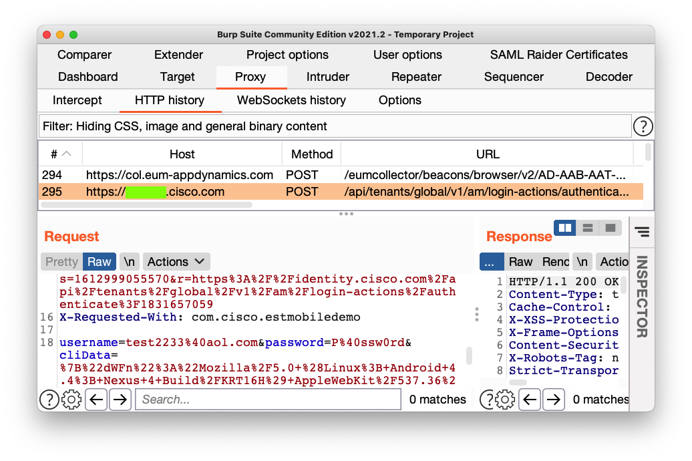Click the history table horizontal scrollbar
This screenshot has width=692, height=461.
pos(146,205)
